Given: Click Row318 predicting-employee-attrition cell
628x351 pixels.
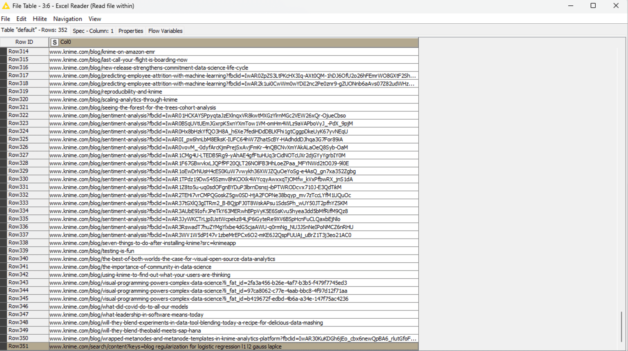Looking at the screenshot, I should click(234, 84).
